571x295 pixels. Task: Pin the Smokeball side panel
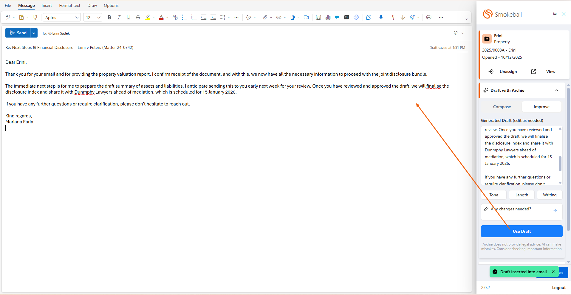(554, 14)
